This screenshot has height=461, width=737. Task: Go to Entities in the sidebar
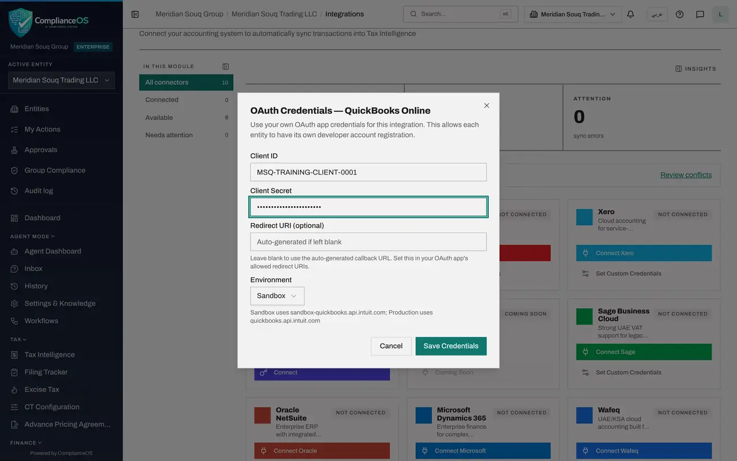[37, 109]
